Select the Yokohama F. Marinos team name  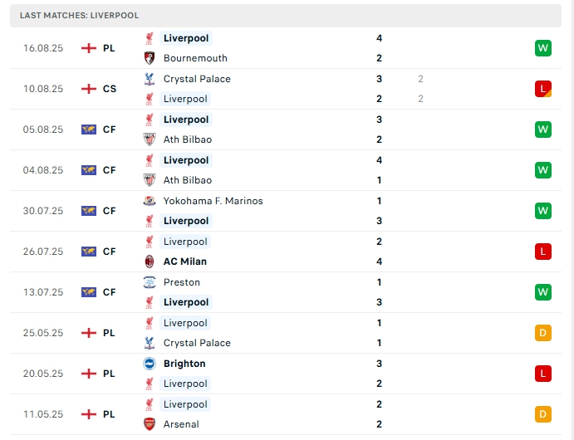point(213,201)
